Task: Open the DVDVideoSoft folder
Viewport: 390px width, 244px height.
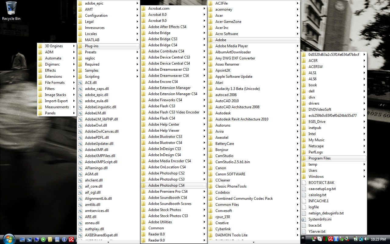Action: click(334, 109)
